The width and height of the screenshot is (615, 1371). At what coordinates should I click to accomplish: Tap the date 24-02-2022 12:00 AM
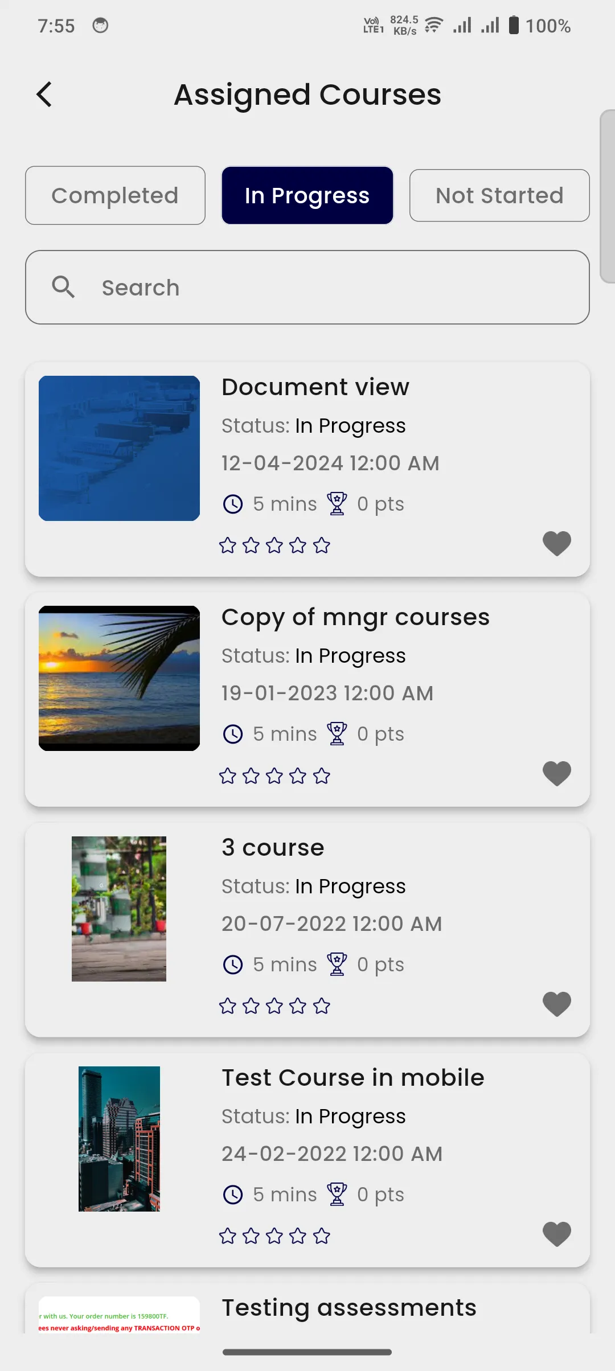(332, 1154)
